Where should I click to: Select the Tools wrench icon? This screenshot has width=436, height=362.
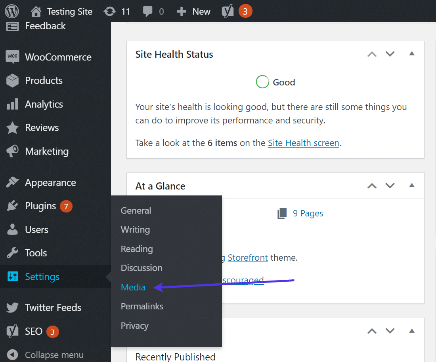12,253
